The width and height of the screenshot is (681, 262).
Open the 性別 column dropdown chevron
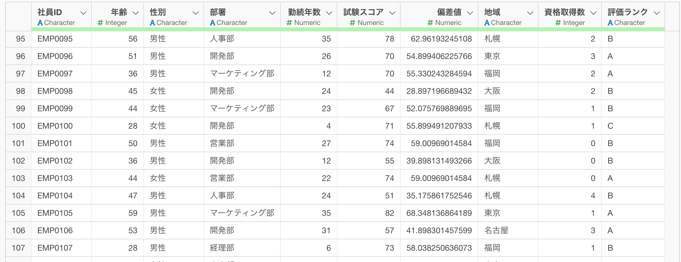coord(196,13)
